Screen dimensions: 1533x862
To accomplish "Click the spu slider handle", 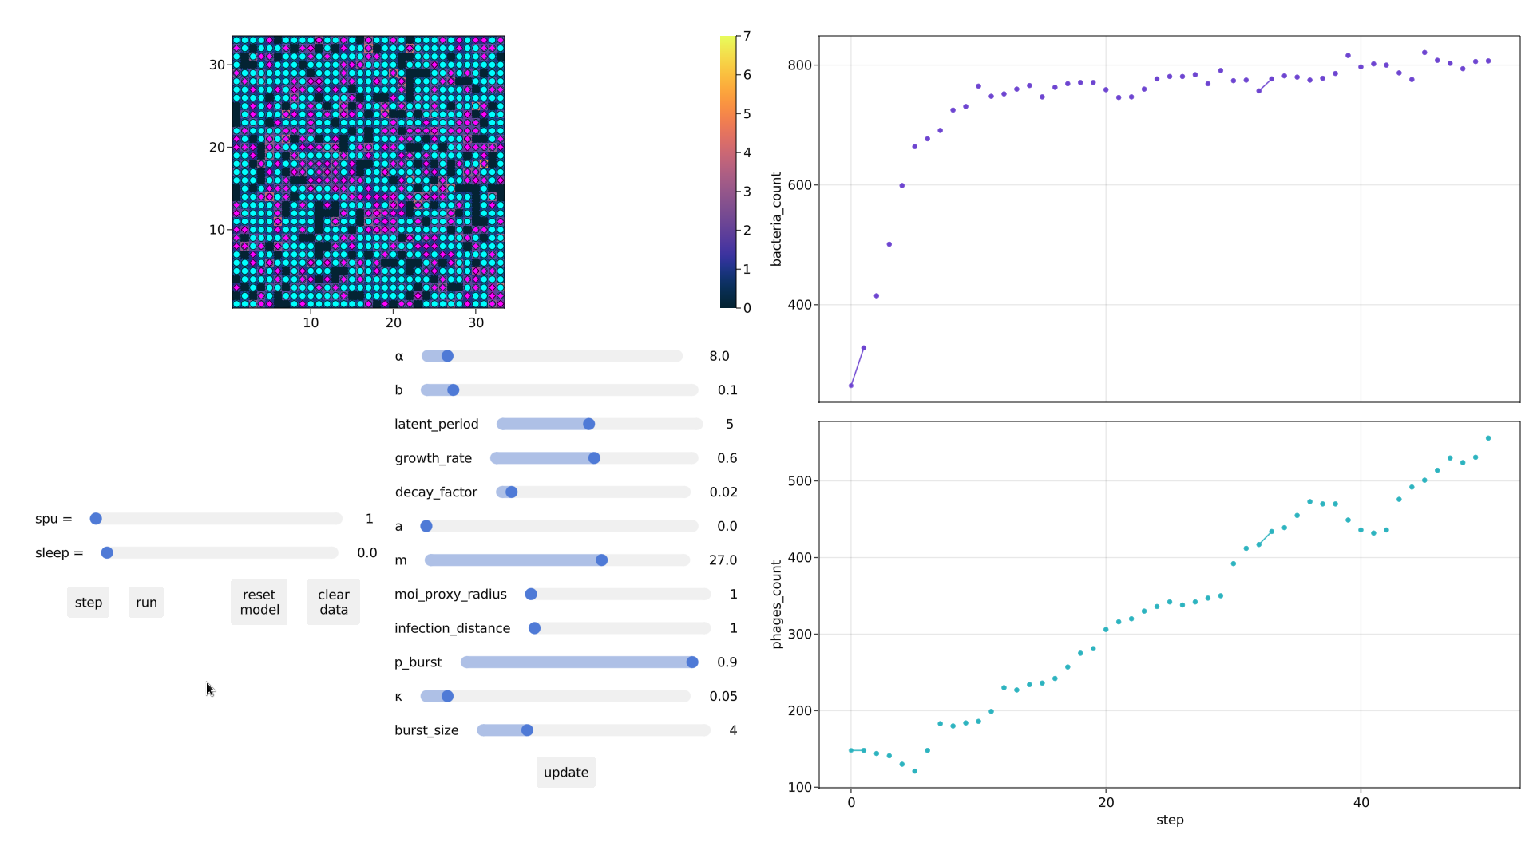I will (x=96, y=519).
